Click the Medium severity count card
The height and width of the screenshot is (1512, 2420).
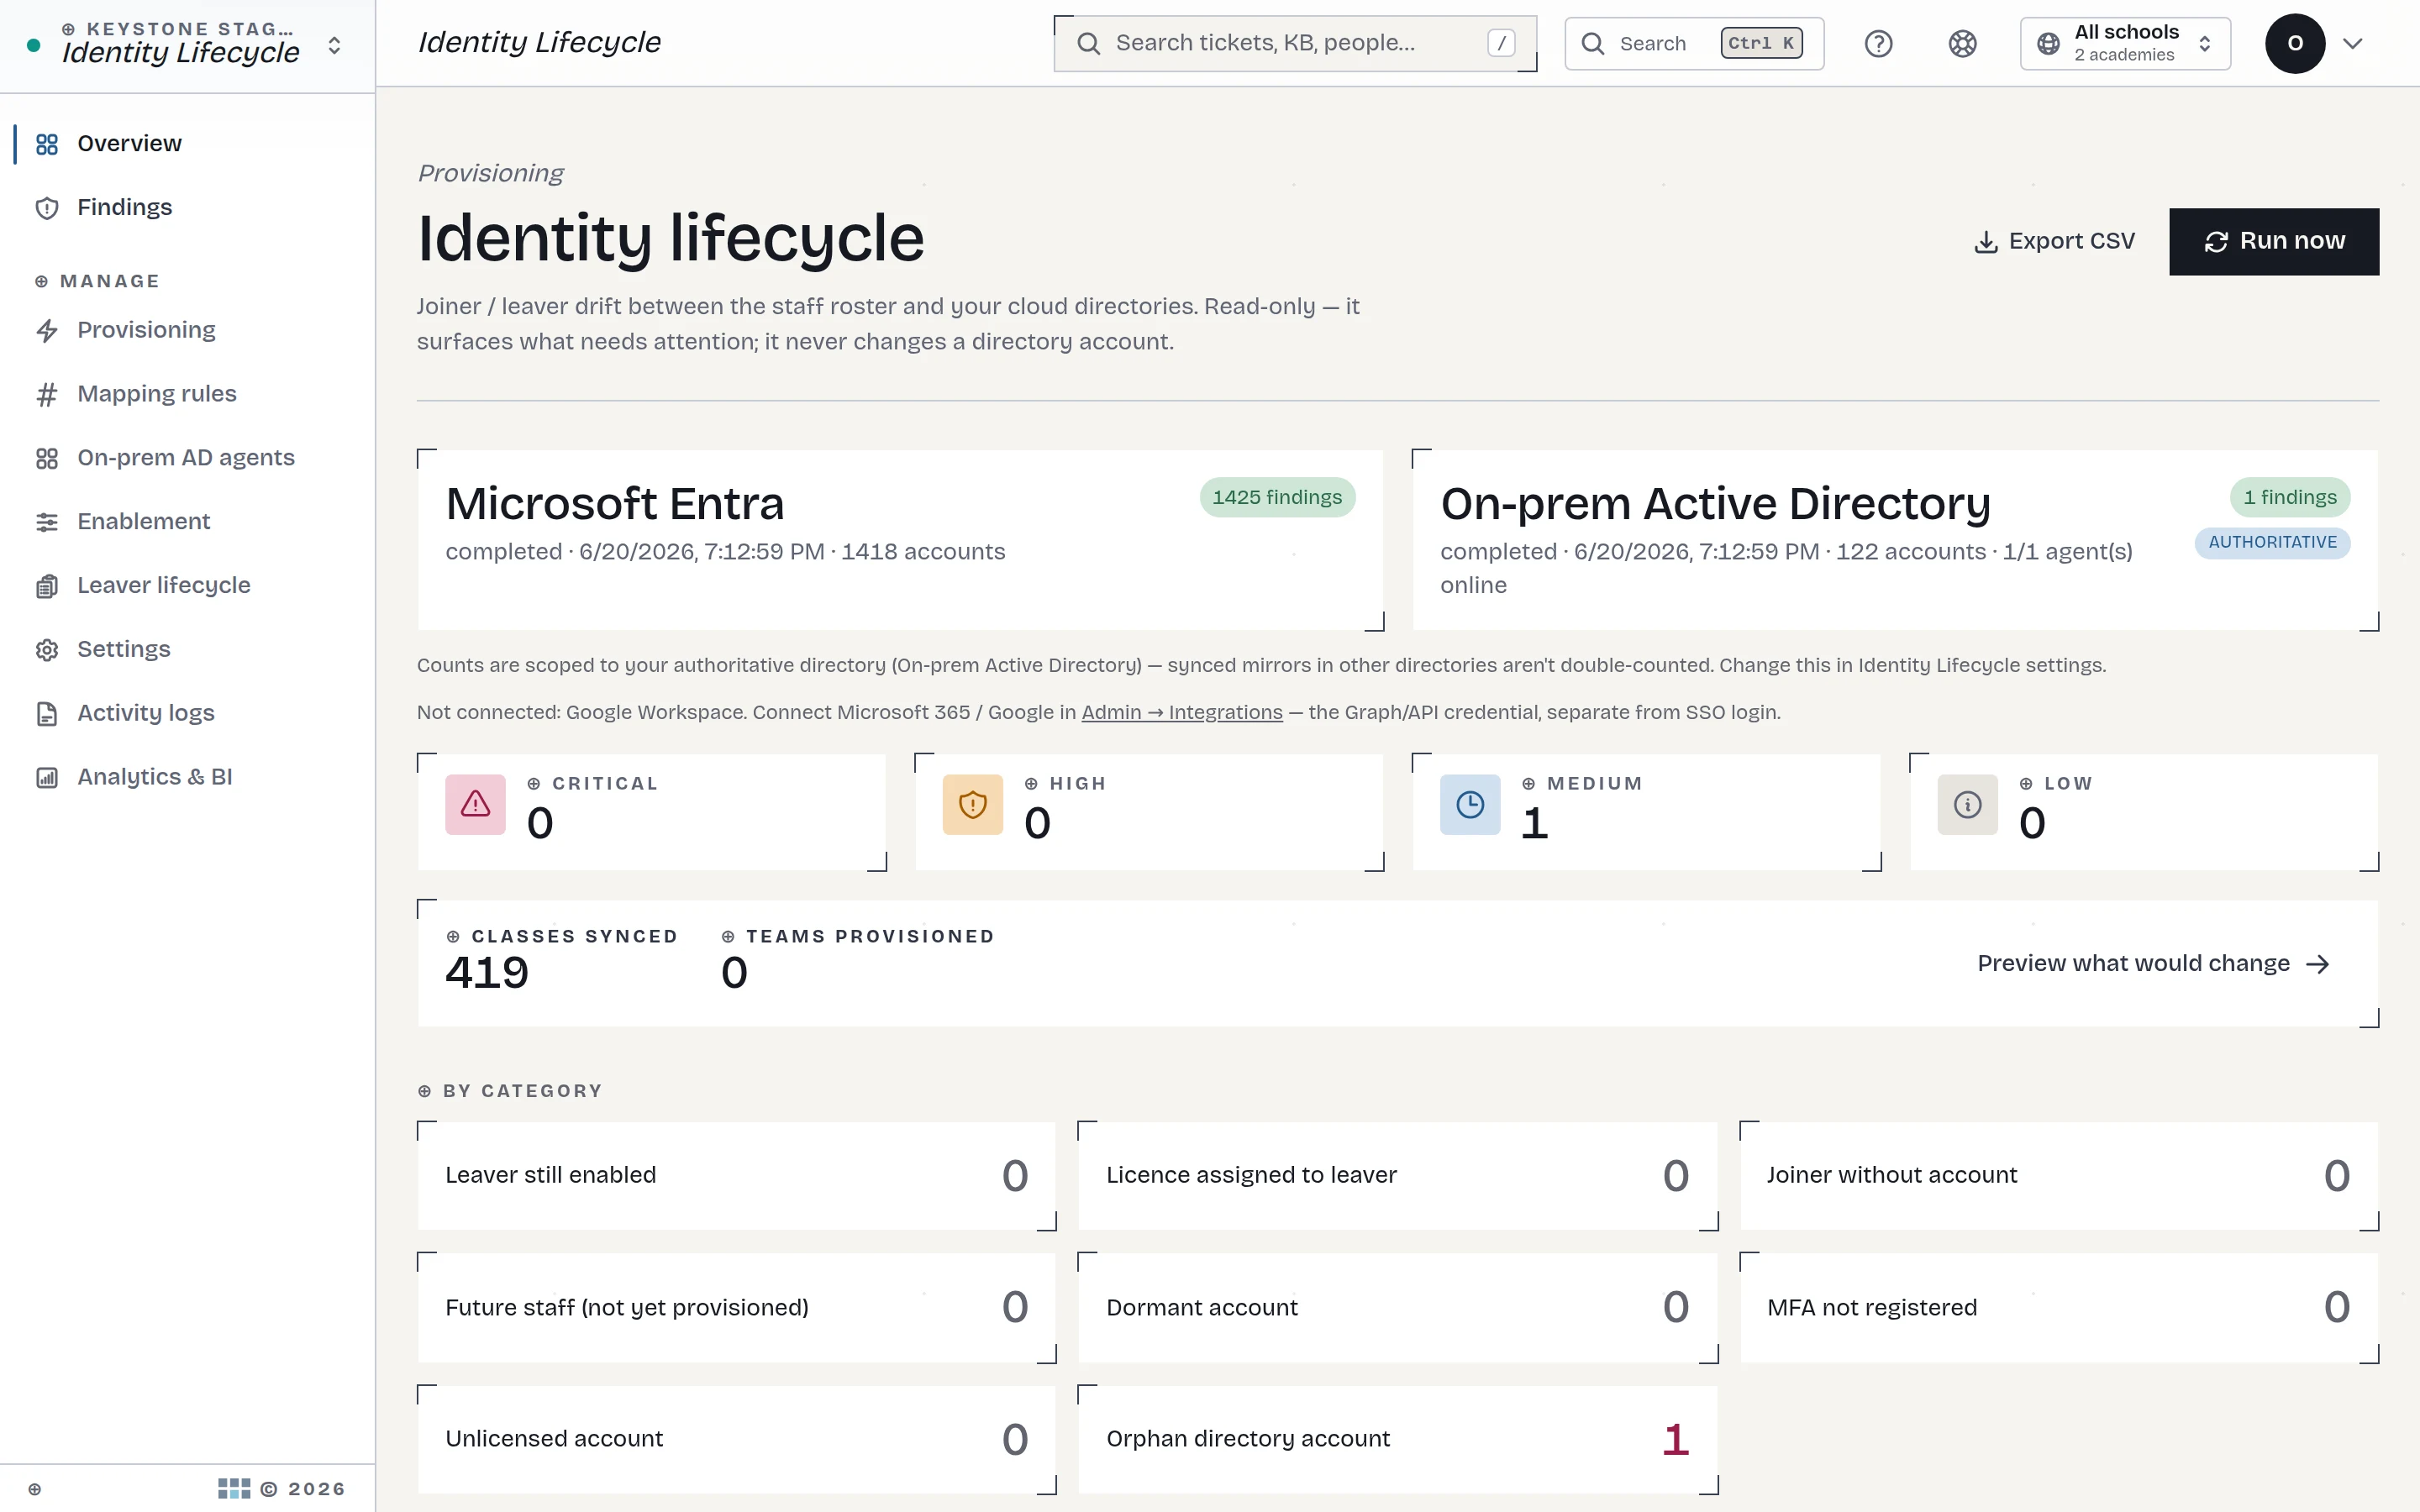[x=1646, y=812]
